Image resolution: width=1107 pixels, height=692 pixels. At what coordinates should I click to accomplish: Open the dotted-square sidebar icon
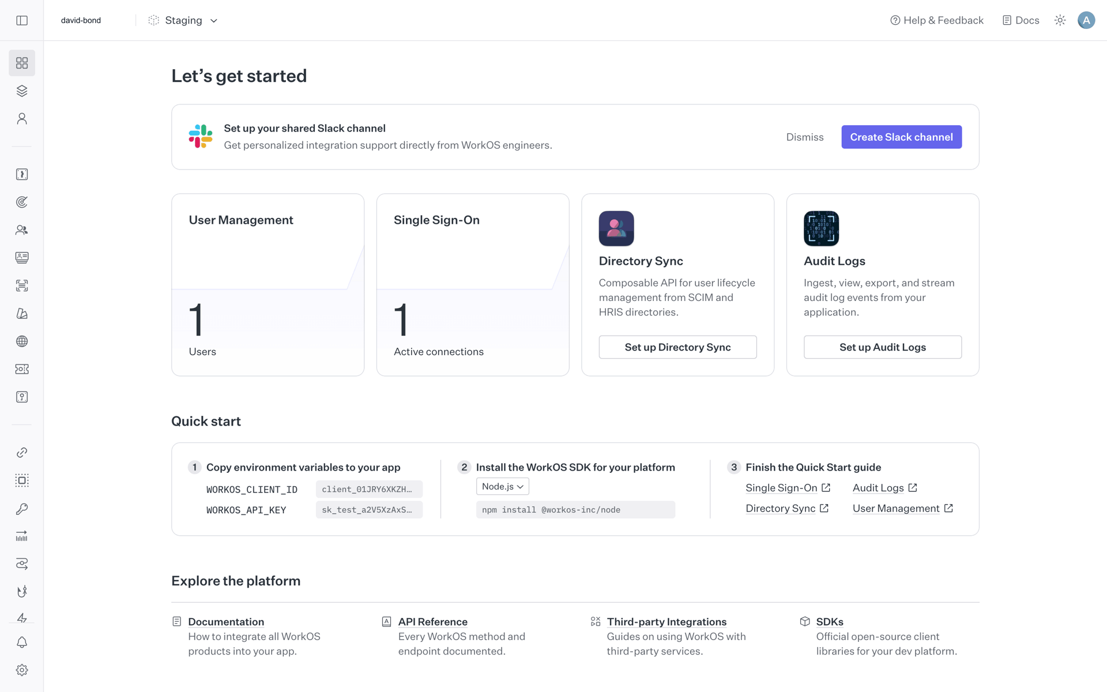tap(22, 480)
